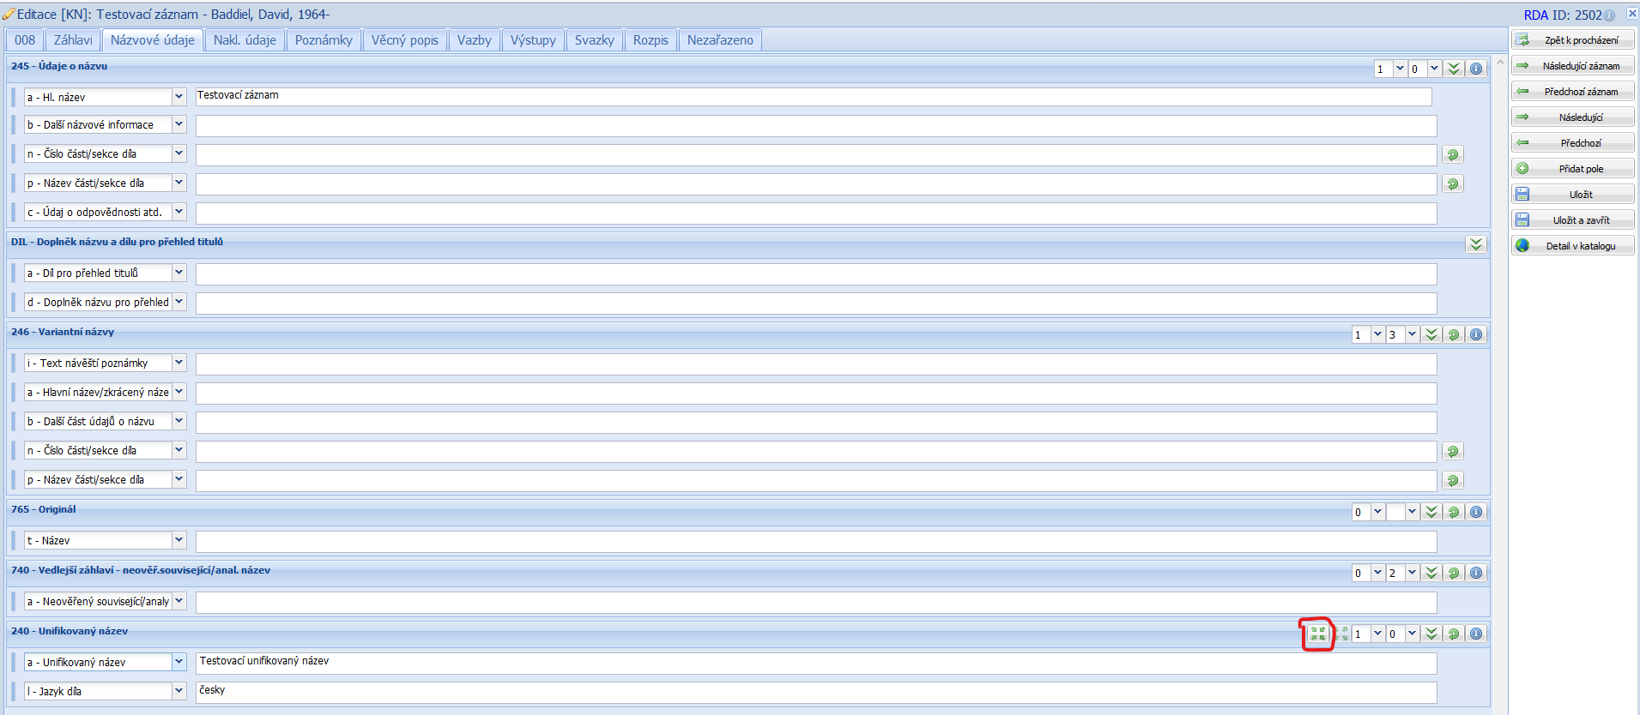Click the repeat field icon in the 246 header
The width and height of the screenshot is (1640, 715).
tap(1454, 335)
